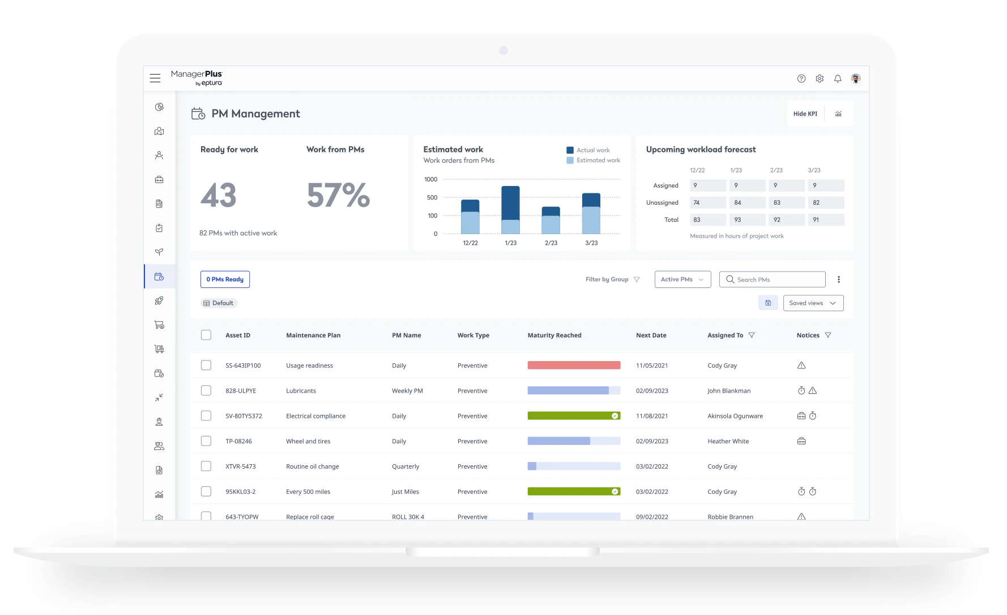Click the maturity progress bar for Electrical compliance
Image resolution: width=1007 pixels, height=615 pixels.
pos(573,415)
